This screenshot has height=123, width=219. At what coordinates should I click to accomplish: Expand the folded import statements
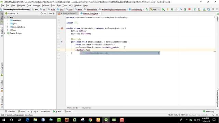76,23
